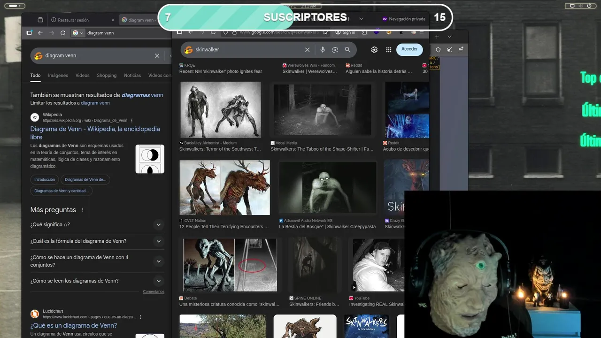The width and height of the screenshot is (601, 338).
Task: Open the rear window menu icon with dot
Action: 461,49
